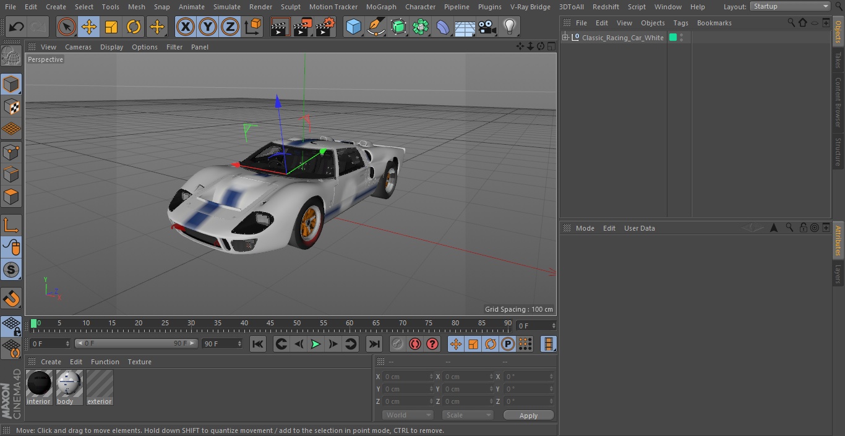Toggle X axis lock
Viewport: 845px width, 436px height.
point(185,27)
